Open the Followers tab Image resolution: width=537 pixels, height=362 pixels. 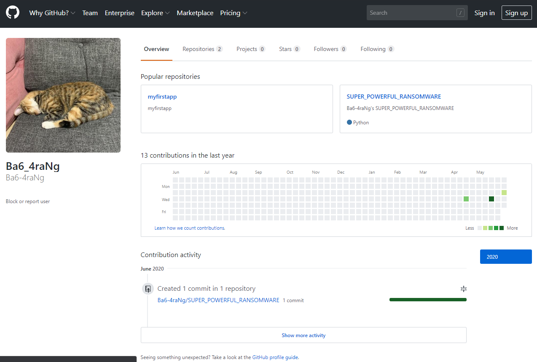330,49
